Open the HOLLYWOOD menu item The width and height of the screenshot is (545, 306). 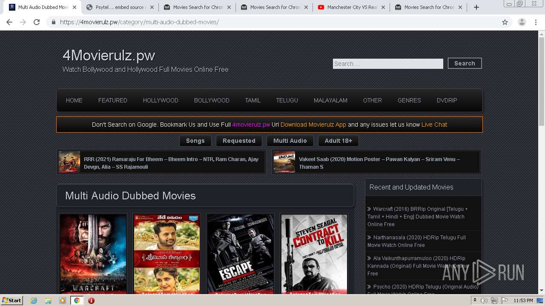[x=161, y=100]
